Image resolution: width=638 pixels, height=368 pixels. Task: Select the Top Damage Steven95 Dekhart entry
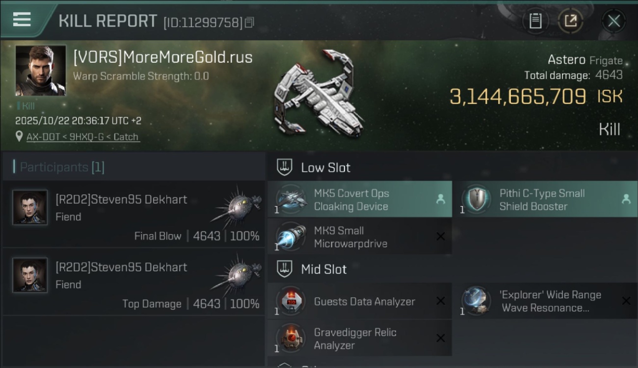click(133, 282)
